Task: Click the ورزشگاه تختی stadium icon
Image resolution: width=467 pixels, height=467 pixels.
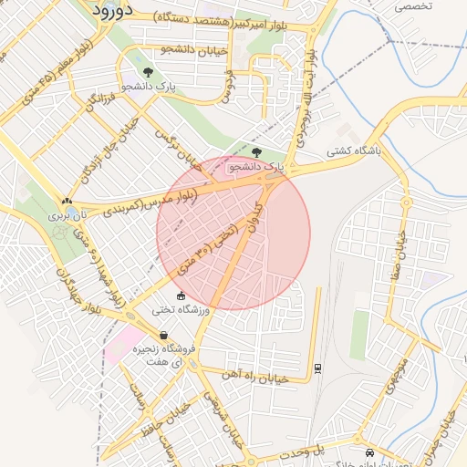Action: click(182, 296)
